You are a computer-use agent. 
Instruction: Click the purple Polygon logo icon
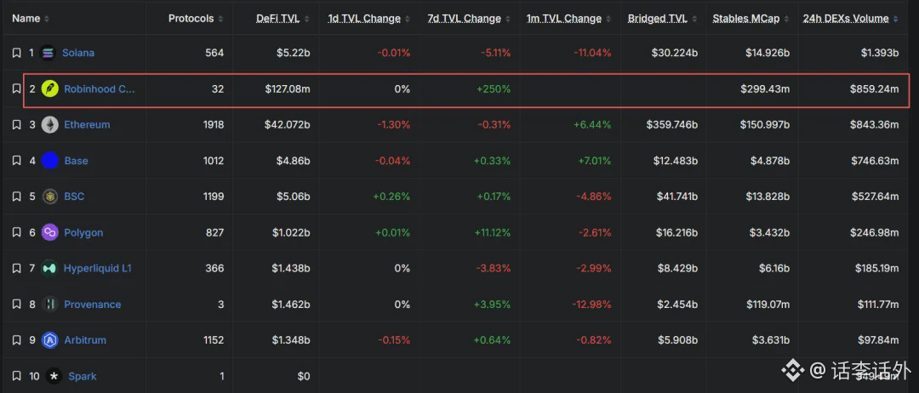tap(50, 232)
